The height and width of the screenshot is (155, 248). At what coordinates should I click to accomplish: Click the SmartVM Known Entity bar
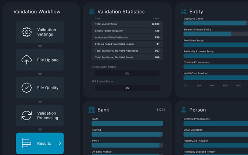tap(208, 34)
